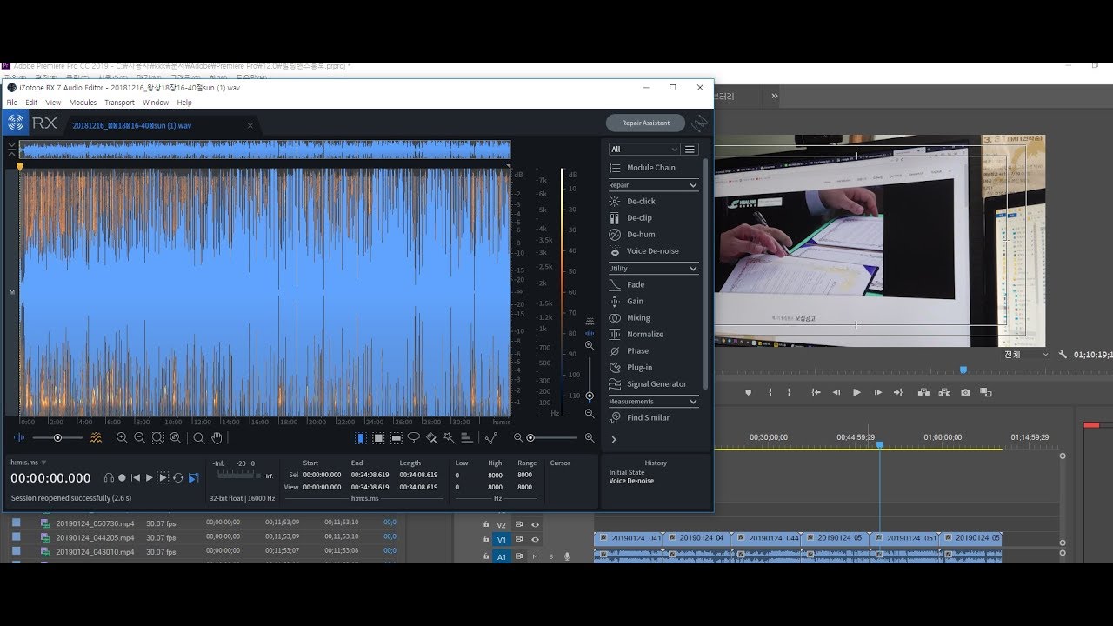Open the h:m:s.ms time format dropdown
The image size is (1113, 626).
29,463
